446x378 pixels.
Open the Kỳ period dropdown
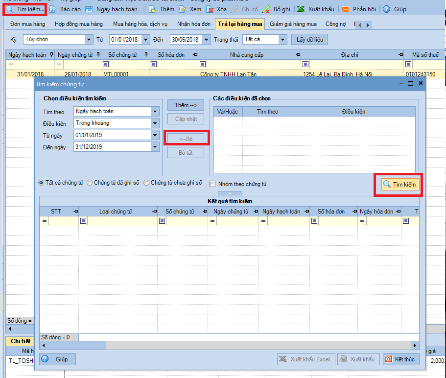89,40
